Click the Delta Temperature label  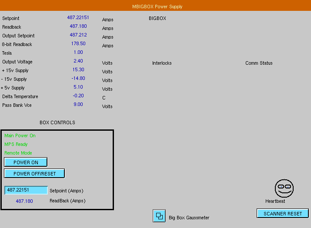(x=20, y=97)
